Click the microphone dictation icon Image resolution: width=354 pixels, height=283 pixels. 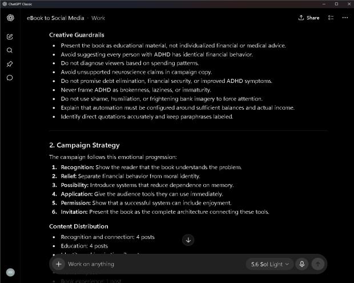(x=302, y=264)
